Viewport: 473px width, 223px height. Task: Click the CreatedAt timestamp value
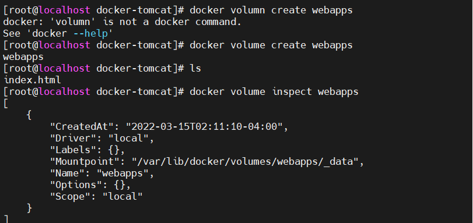tap(204, 126)
